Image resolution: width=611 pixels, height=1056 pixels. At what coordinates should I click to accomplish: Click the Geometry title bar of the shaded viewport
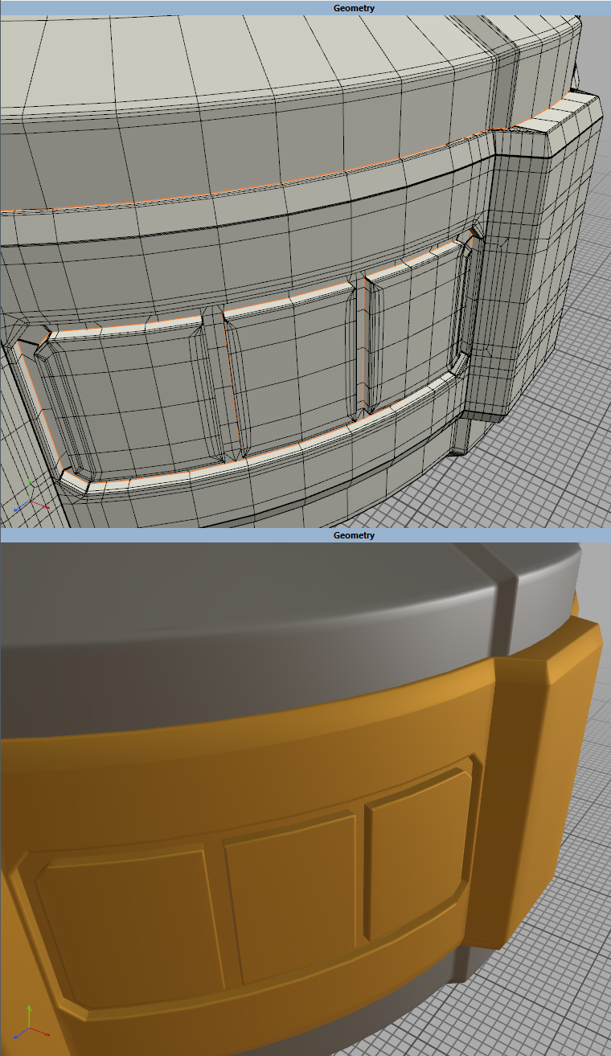pyautogui.click(x=305, y=534)
